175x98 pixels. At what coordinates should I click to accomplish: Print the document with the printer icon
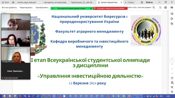point(165,7)
